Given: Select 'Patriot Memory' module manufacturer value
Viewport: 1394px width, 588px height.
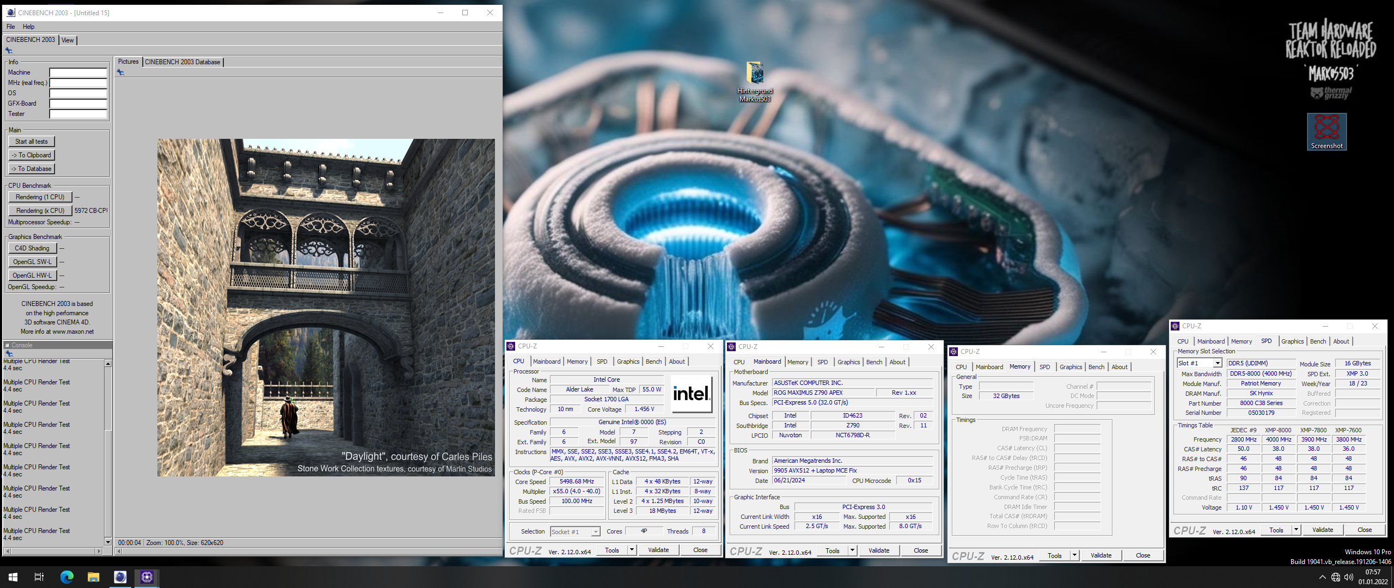Looking at the screenshot, I should 1261,383.
